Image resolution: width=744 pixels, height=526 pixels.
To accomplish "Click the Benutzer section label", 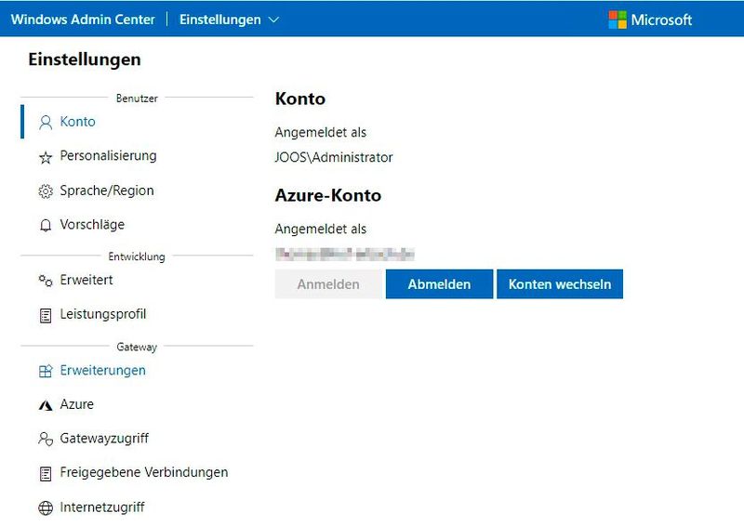I will tap(137, 99).
